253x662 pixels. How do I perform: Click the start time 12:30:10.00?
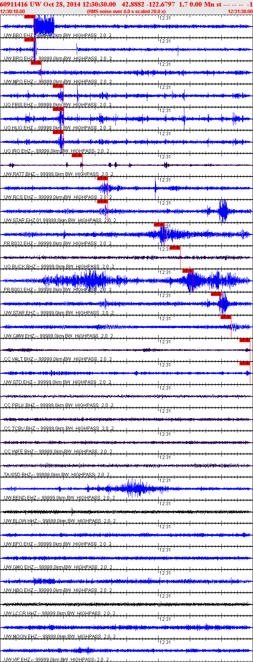pos(13,12)
